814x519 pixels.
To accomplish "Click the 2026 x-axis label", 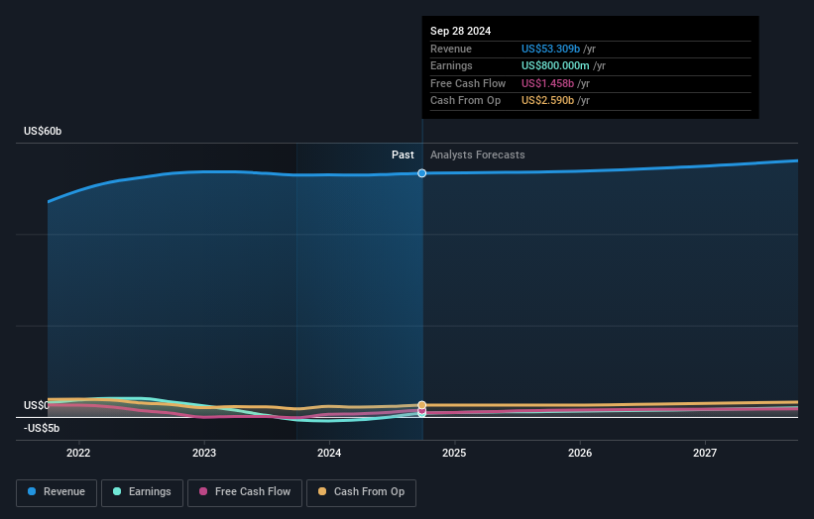I will point(580,453).
